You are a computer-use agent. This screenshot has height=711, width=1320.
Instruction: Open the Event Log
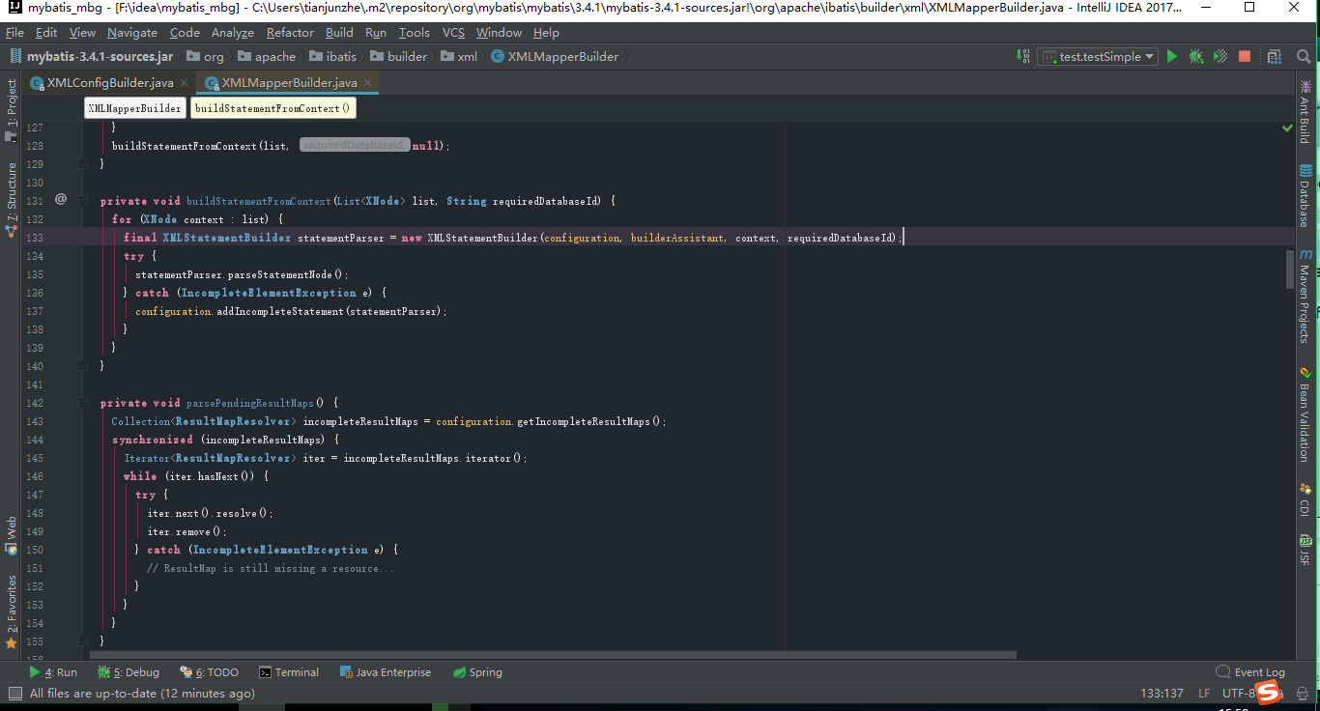pos(1257,671)
